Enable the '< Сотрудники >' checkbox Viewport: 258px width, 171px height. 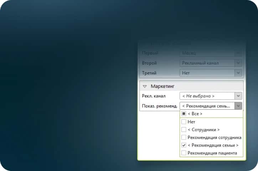[184, 130]
